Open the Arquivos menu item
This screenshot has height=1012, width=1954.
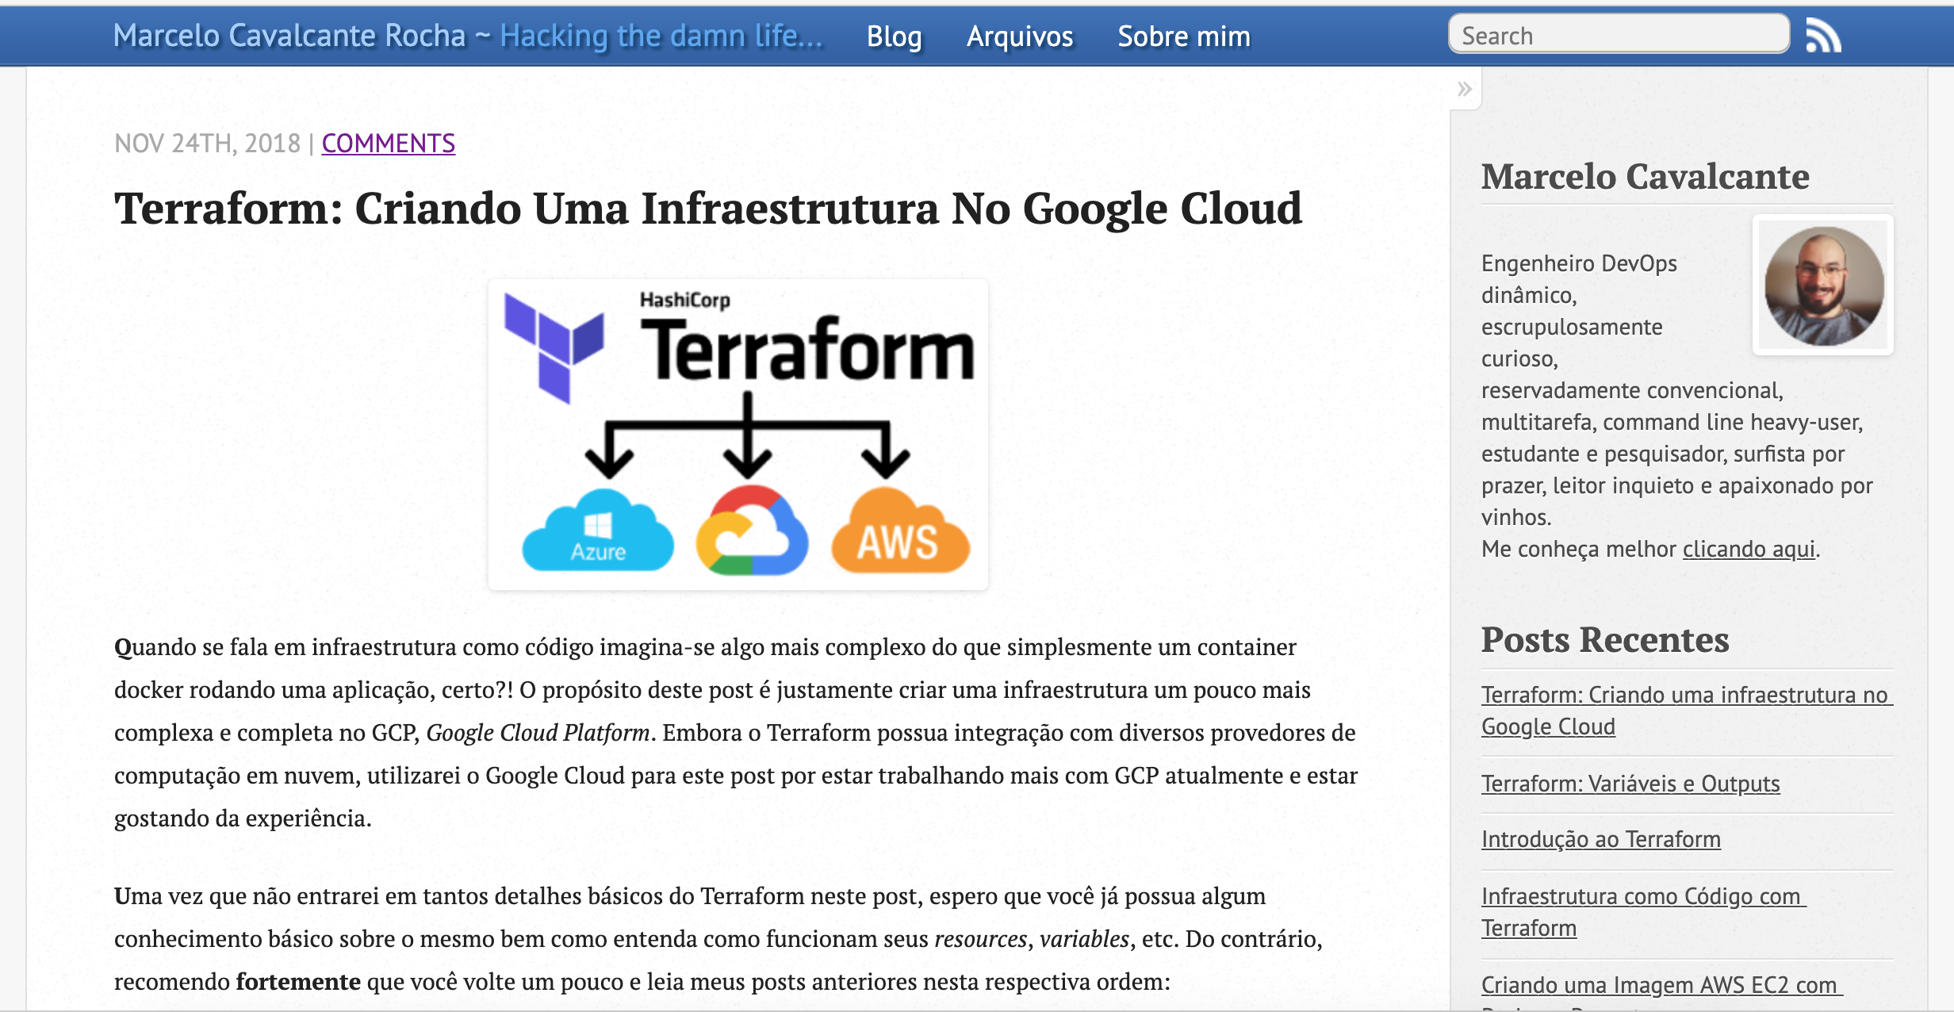pyautogui.click(x=1019, y=36)
